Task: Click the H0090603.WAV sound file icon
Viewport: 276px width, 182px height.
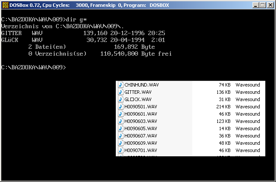Action: pos(120,121)
